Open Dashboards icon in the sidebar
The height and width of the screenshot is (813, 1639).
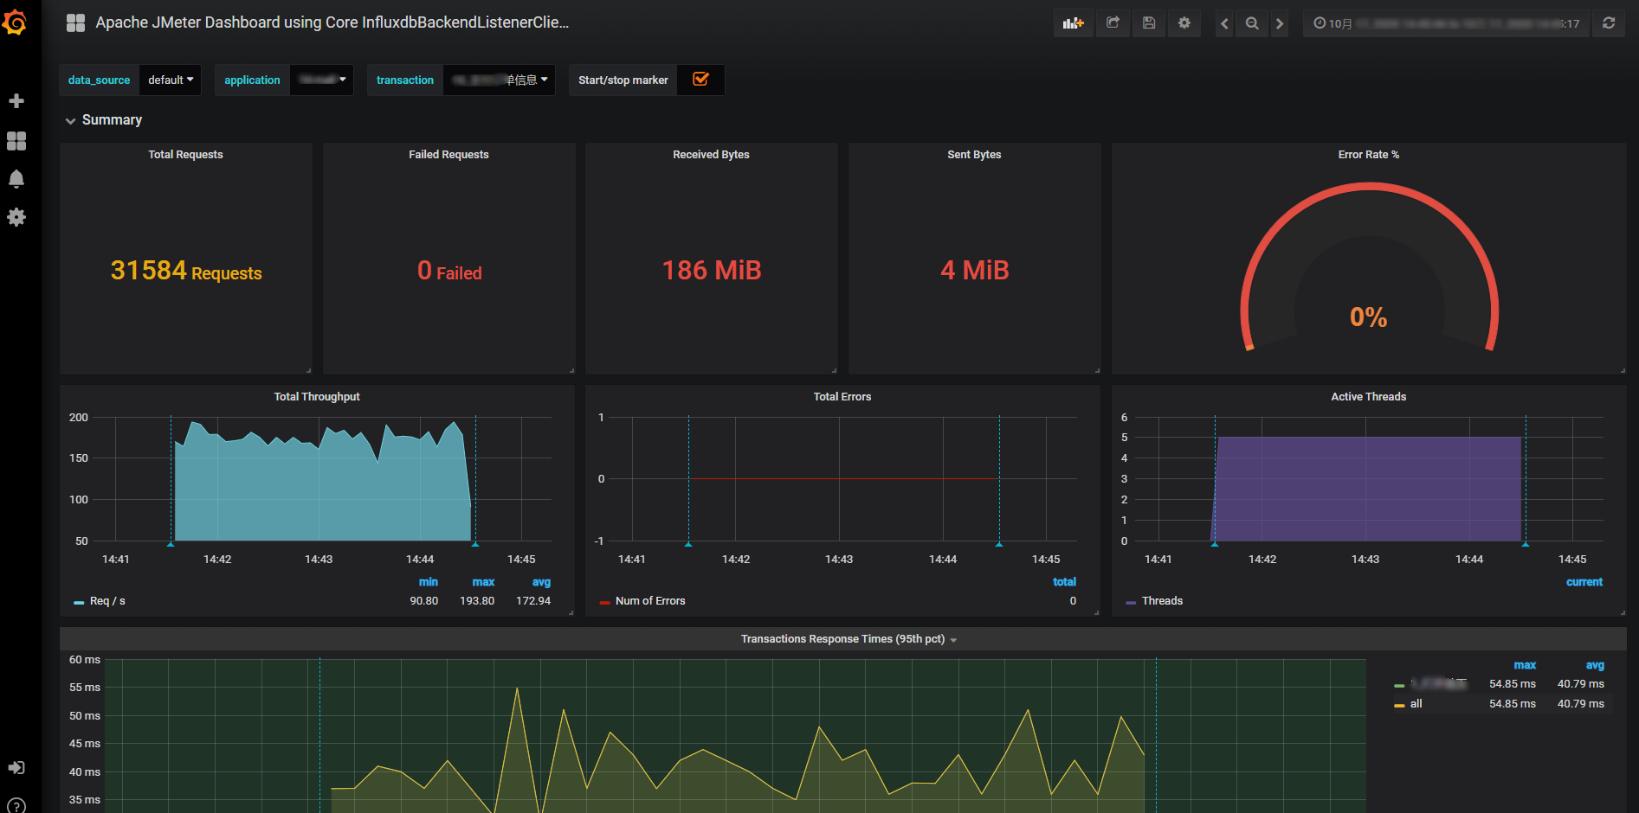(x=16, y=141)
